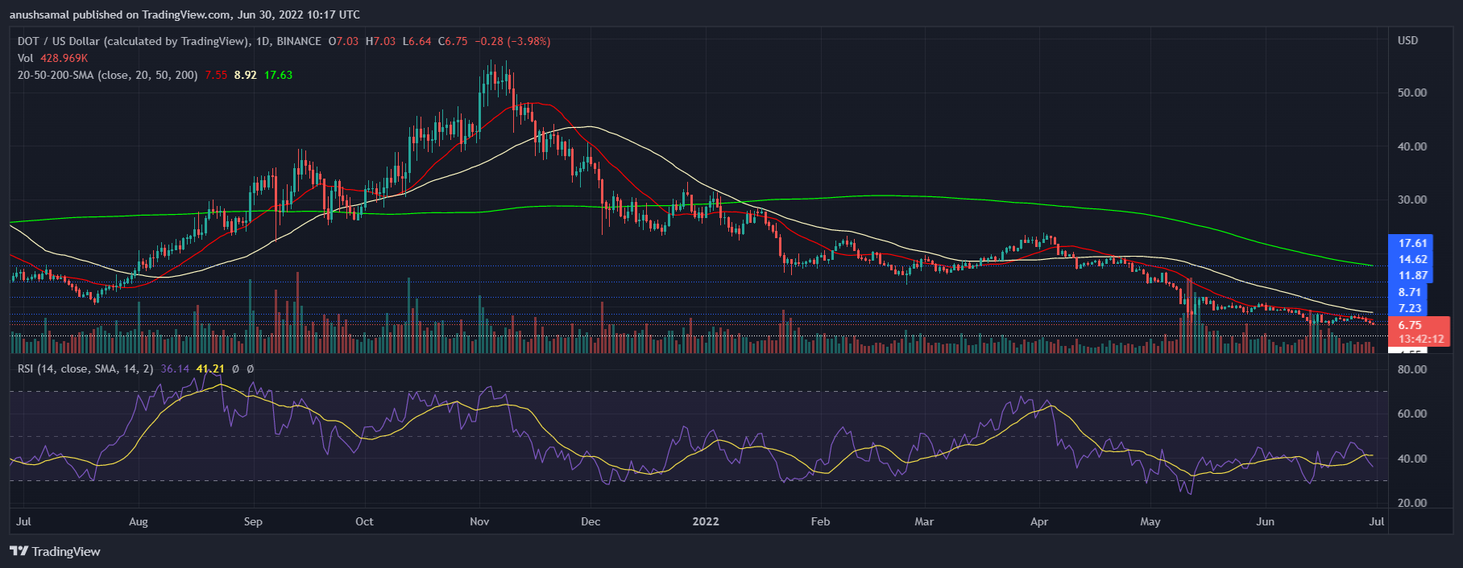Click the Aug label on time axis
1463x568 pixels.
pos(139,521)
